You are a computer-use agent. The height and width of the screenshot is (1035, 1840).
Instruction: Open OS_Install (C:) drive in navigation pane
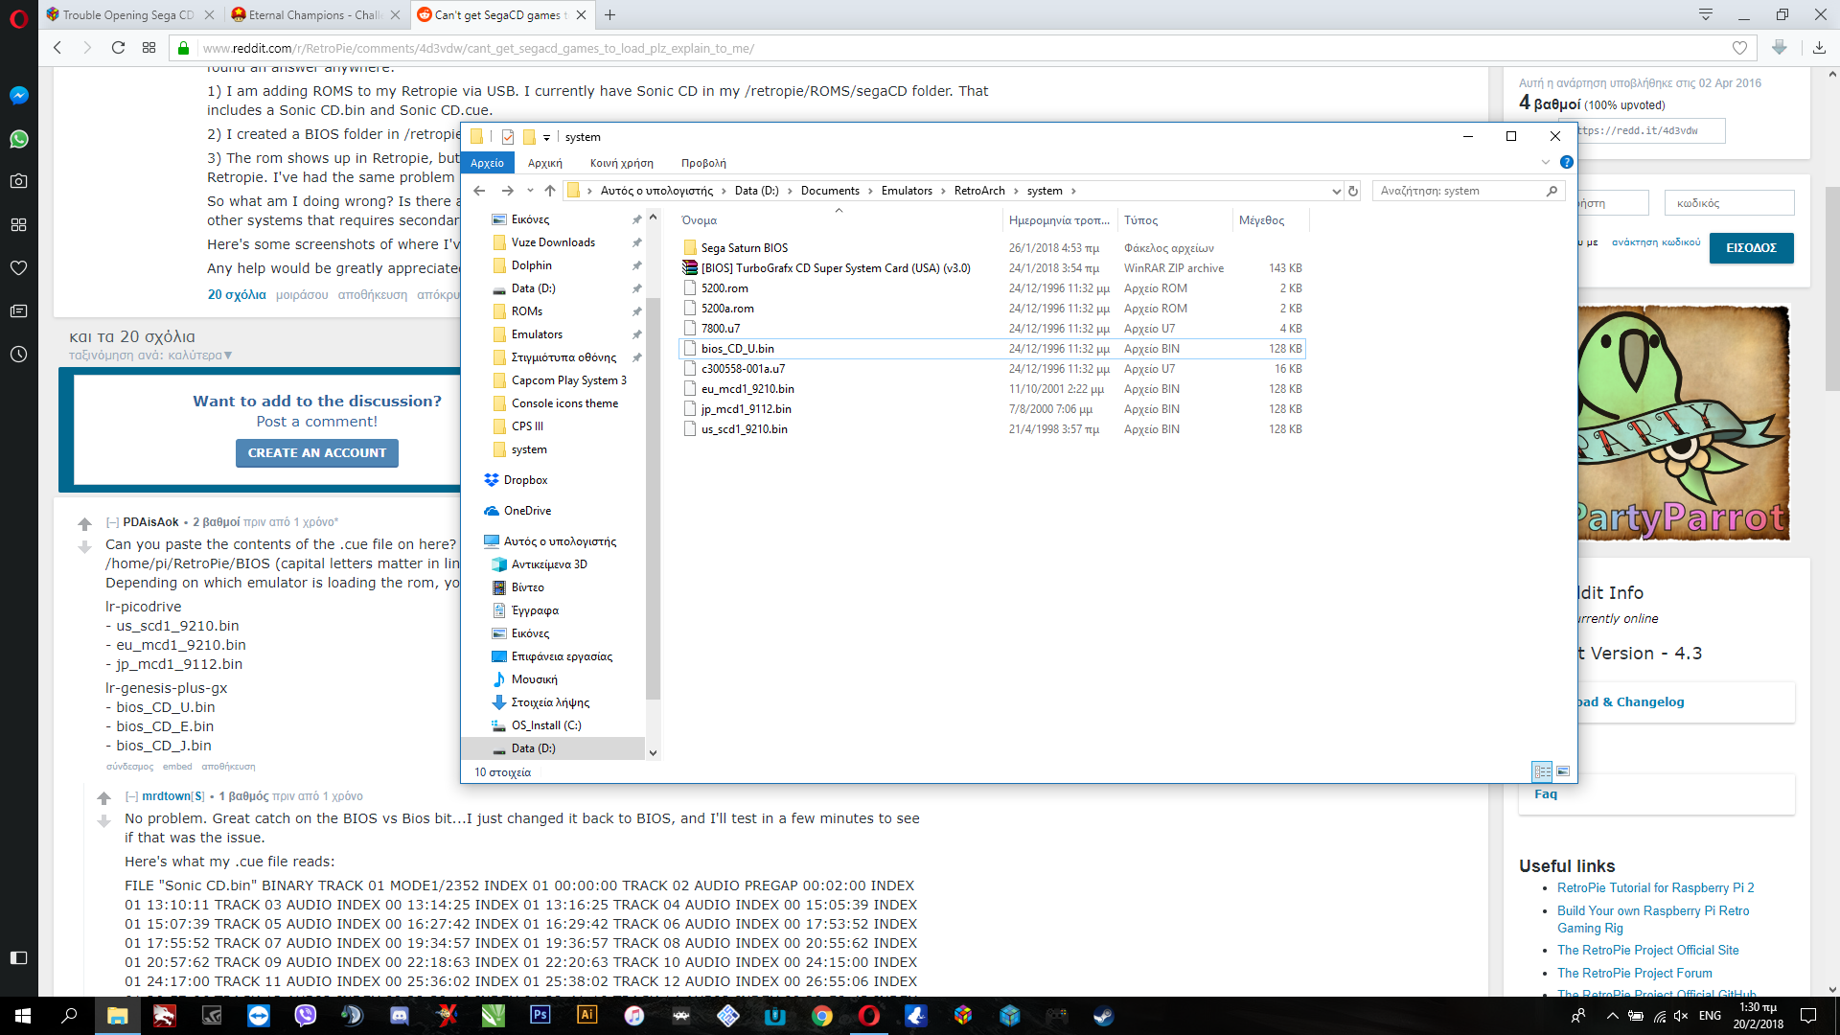coord(546,725)
